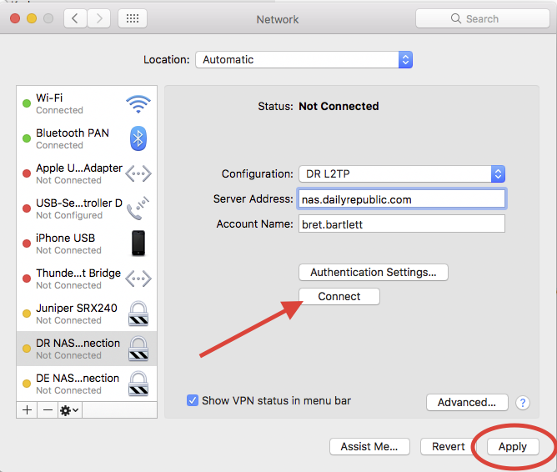557x472 pixels.
Task: Expand the Configuration DR L2TP dropdown
Action: tap(402, 174)
